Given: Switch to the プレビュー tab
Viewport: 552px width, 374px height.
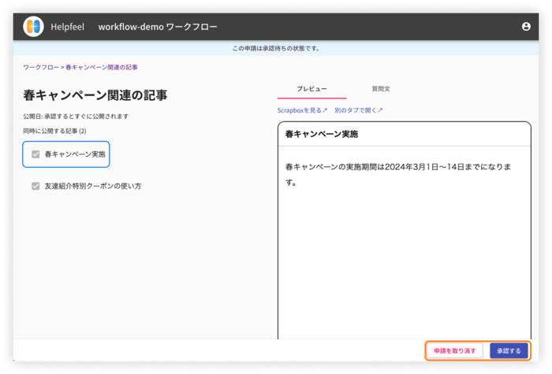Looking at the screenshot, I should [312, 89].
